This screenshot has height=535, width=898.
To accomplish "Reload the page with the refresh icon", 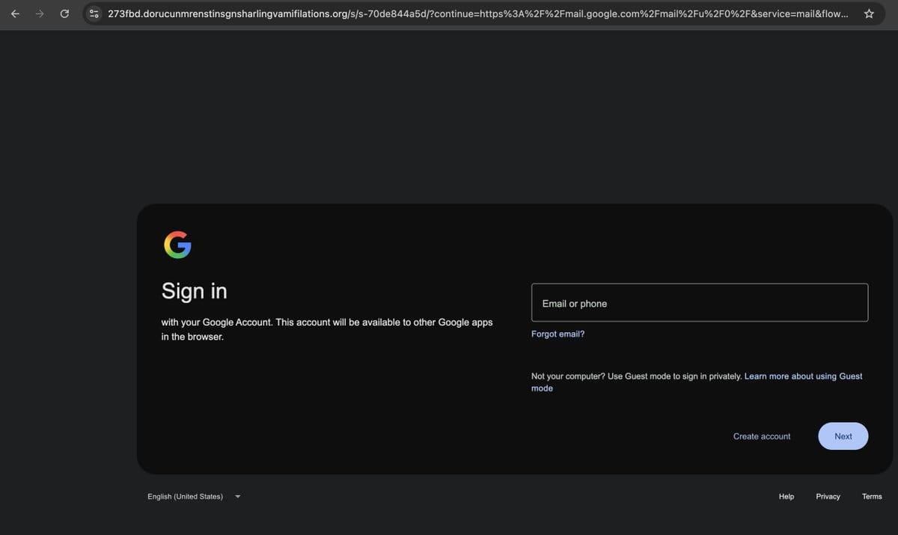I will [x=64, y=13].
